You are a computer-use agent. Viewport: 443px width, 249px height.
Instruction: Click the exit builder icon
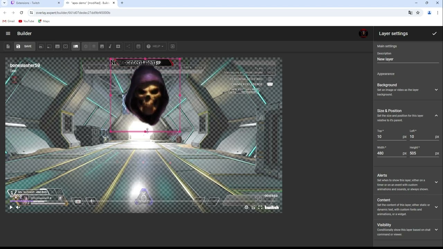[172, 46]
